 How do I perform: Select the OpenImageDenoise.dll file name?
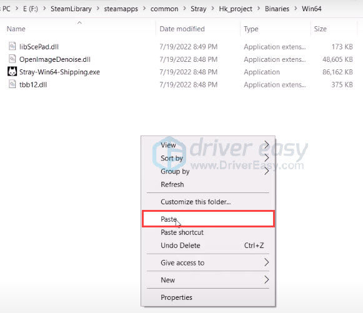[x=55, y=59]
